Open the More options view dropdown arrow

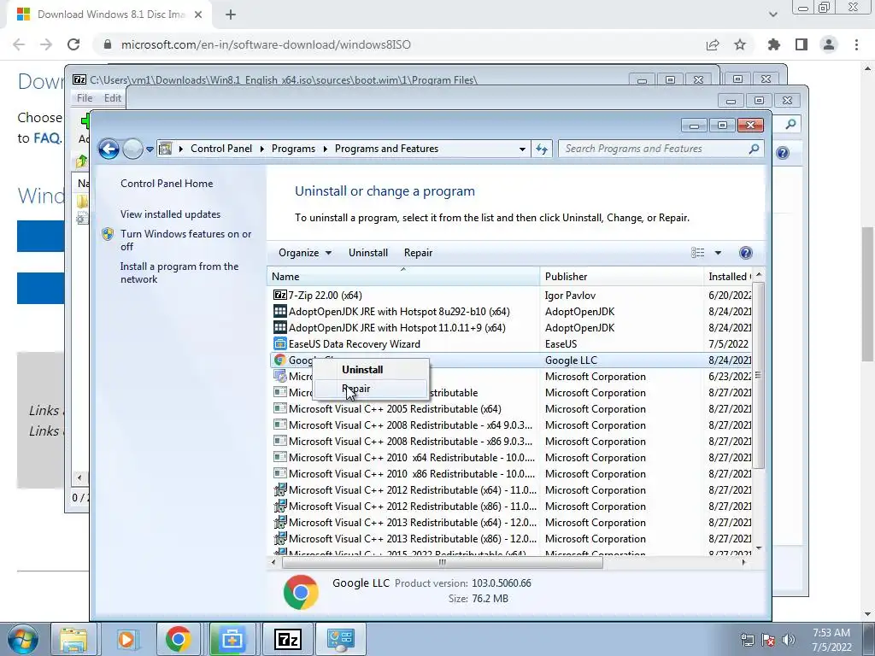[x=718, y=253]
